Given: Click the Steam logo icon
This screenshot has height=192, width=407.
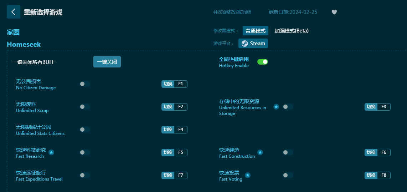Looking at the screenshot, I should [244, 44].
